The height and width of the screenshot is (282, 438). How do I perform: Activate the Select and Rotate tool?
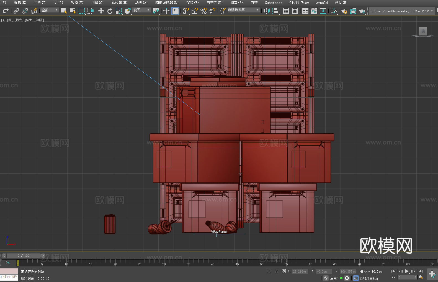(x=110, y=11)
